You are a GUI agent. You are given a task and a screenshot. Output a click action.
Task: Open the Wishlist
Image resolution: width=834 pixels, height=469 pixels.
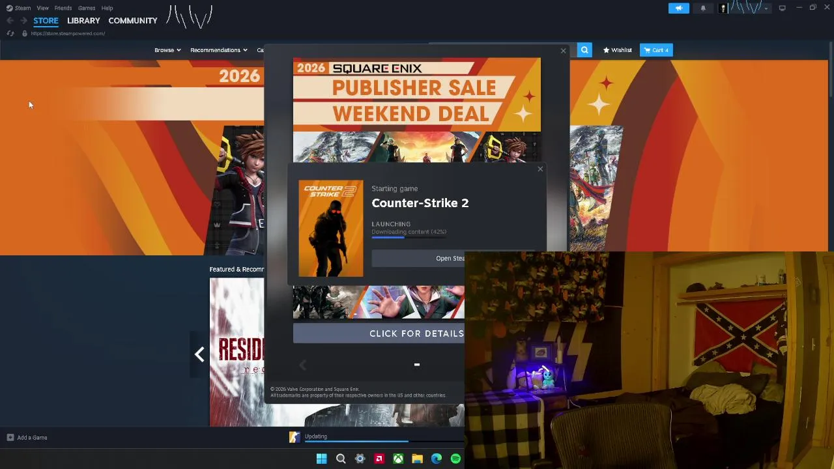pyautogui.click(x=617, y=50)
